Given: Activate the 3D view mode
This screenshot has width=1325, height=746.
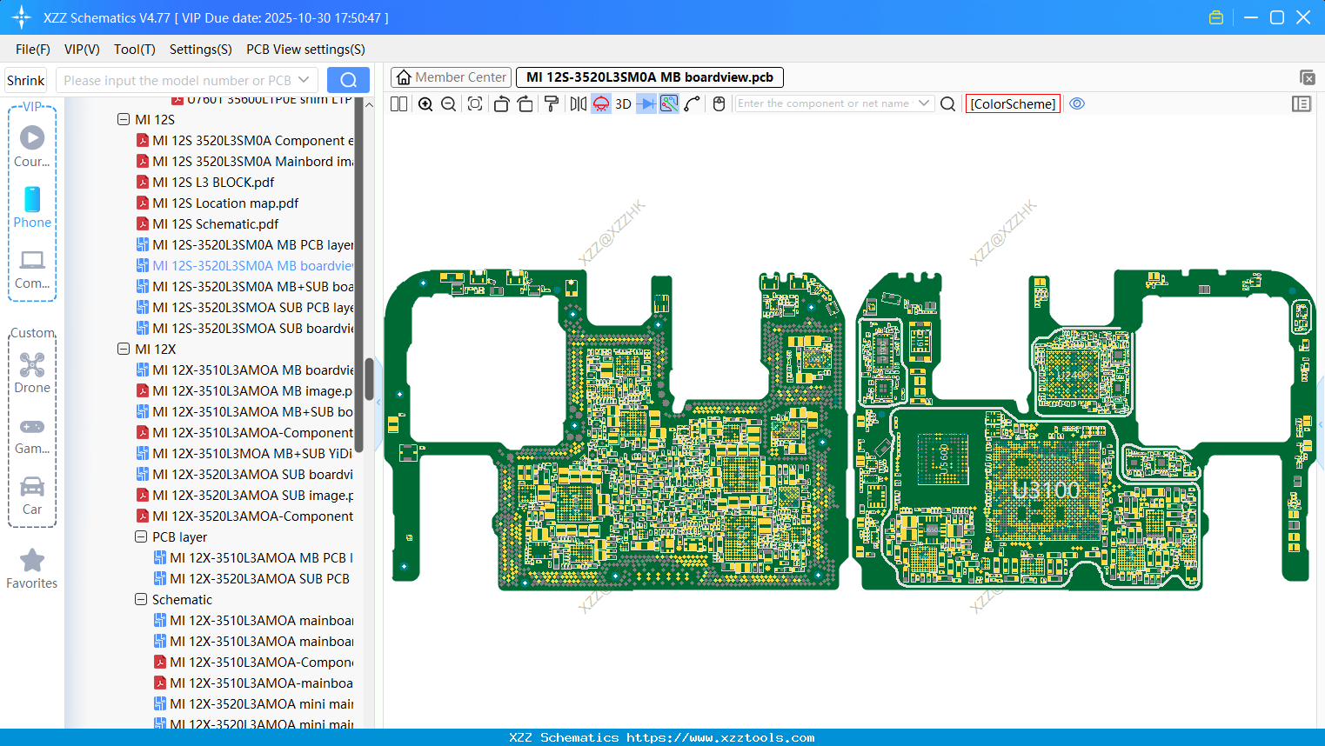Looking at the screenshot, I should (621, 103).
